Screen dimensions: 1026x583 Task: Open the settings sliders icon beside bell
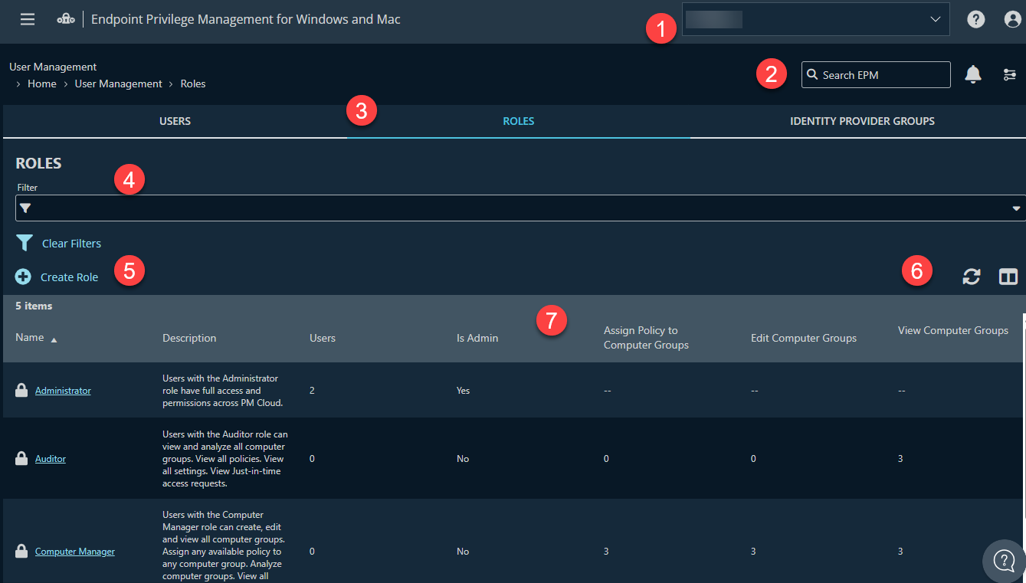(1010, 74)
